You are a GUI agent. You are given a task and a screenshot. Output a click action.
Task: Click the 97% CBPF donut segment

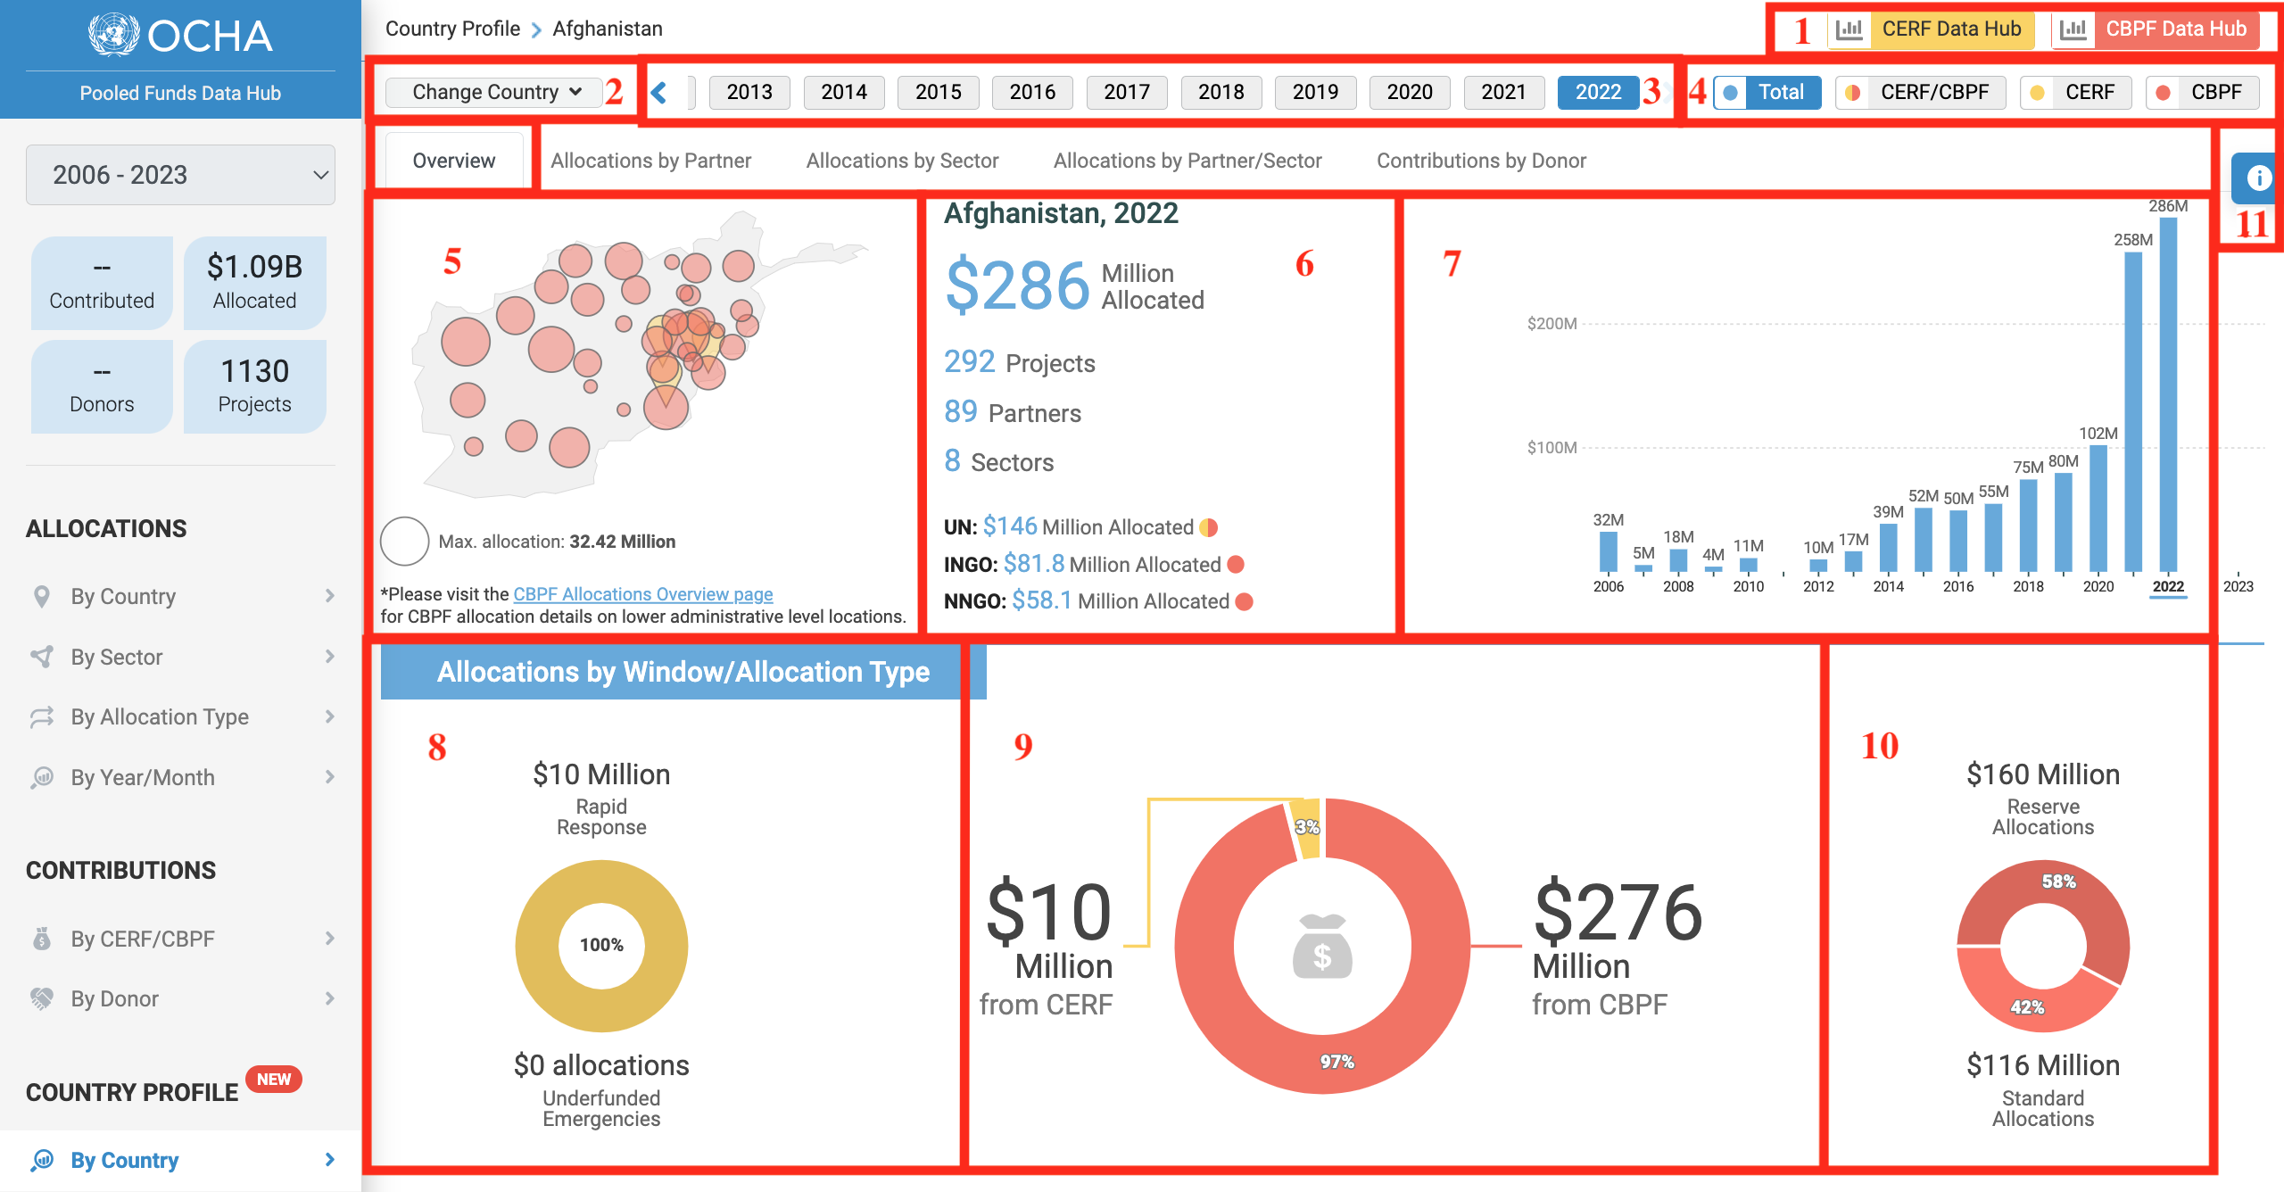pos(1338,1062)
